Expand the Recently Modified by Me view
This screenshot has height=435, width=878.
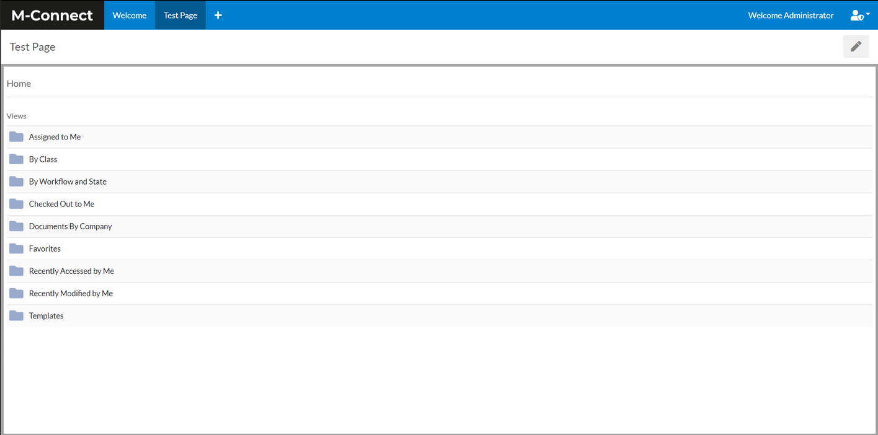(70, 292)
